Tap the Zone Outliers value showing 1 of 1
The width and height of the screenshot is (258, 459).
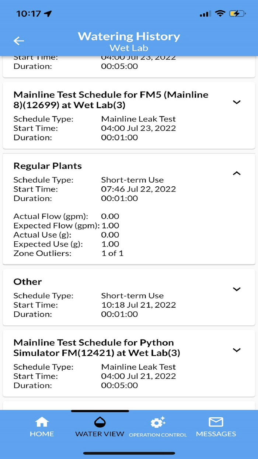tap(112, 253)
